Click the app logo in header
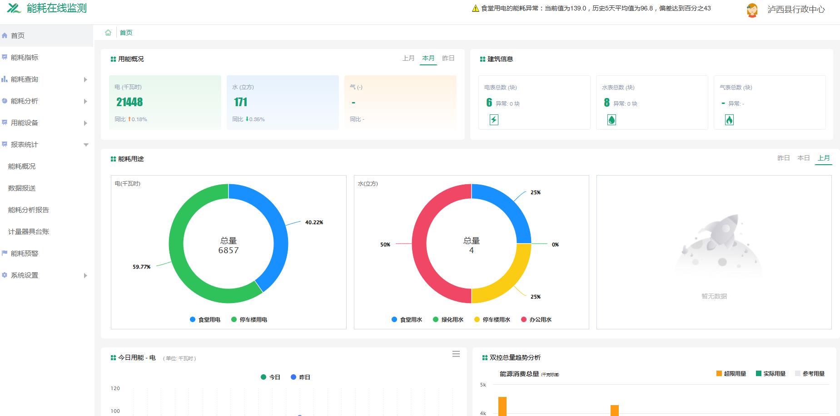 [x=14, y=8]
